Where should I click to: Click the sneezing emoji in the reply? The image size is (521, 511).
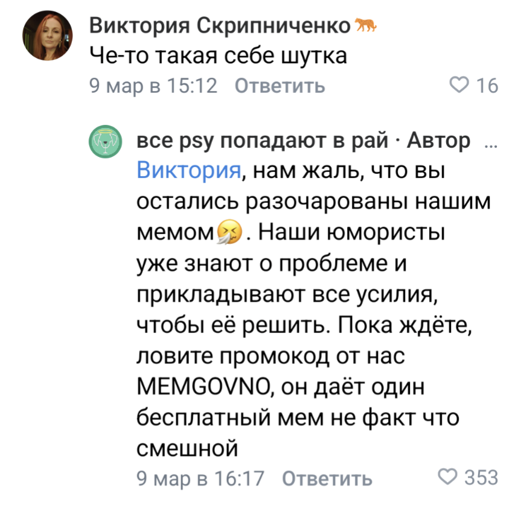[229, 232]
